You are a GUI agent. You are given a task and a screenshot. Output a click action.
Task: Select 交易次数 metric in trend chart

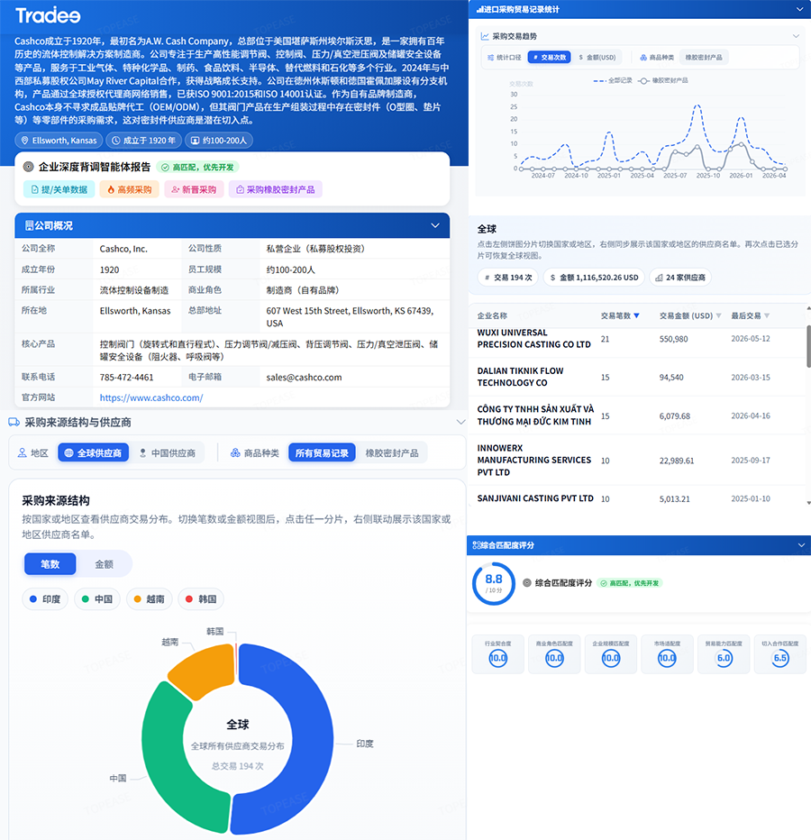tap(549, 58)
